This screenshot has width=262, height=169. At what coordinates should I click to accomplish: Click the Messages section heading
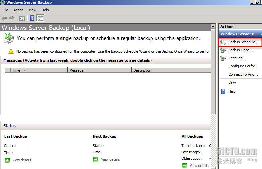pos(77,60)
